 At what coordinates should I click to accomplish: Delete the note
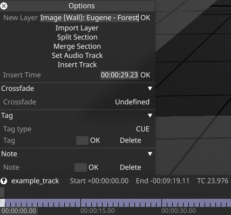[131, 167]
